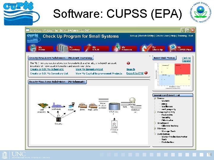Open the Training menu link
214x160 pixels.
[x=182, y=36]
